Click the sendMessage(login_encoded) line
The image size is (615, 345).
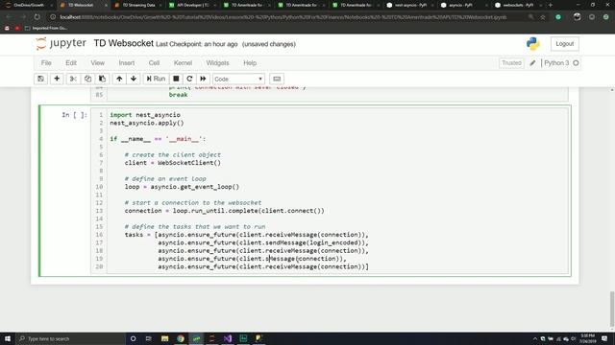[263, 242]
